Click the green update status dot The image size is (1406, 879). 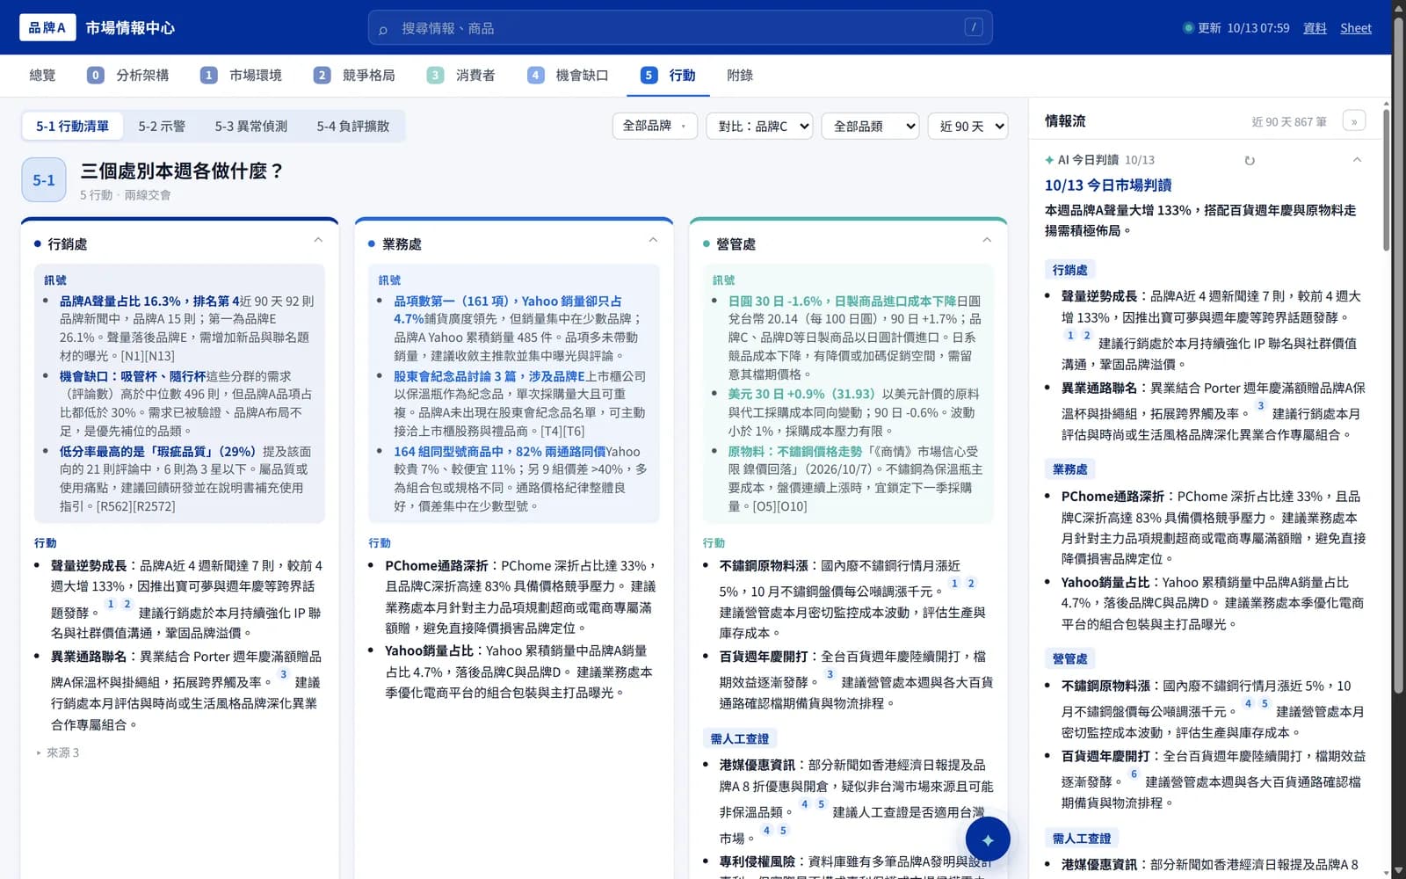pos(1188,28)
